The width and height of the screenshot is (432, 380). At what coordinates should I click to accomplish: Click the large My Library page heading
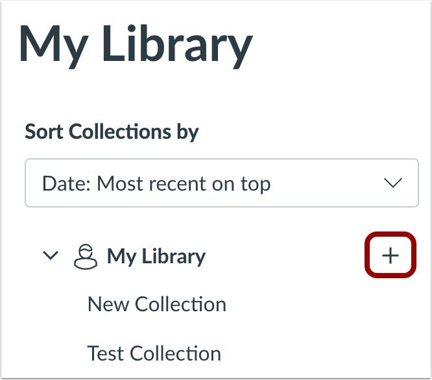(x=136, y=44)
